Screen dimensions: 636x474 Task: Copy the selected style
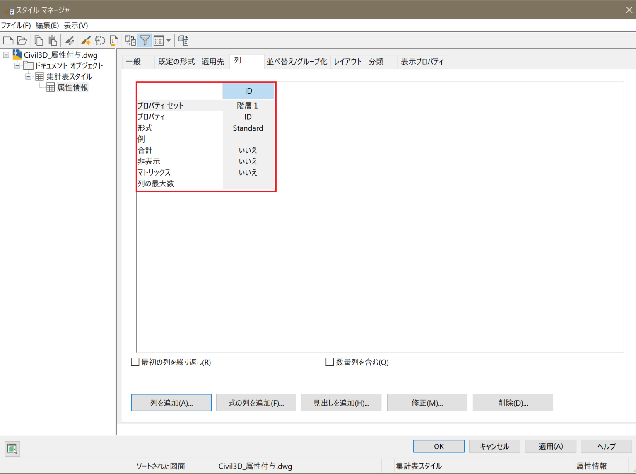click(39, 40)
